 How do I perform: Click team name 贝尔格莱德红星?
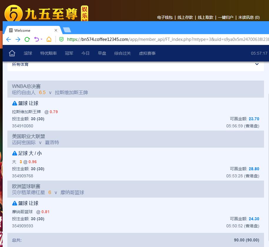coord(29,192)
